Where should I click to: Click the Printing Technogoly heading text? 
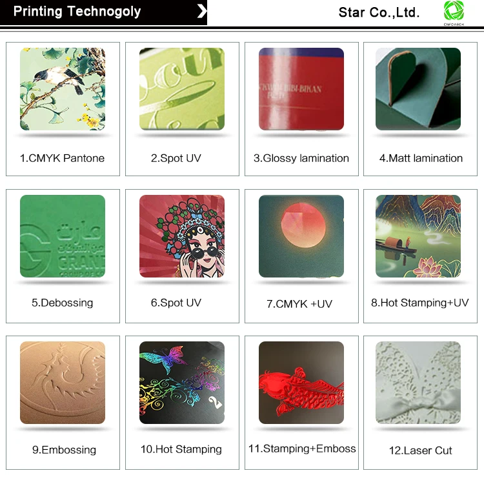(x=77, y=12)
